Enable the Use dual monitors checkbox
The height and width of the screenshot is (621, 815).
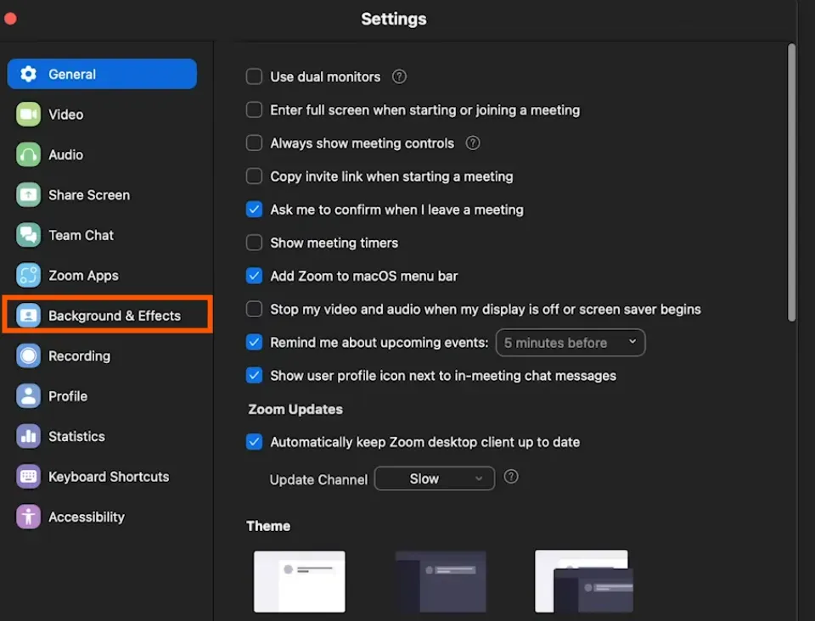tap(253, 76)
